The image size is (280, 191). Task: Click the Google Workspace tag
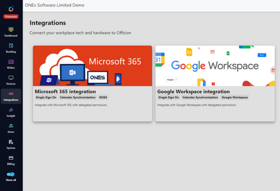(235, 97)
